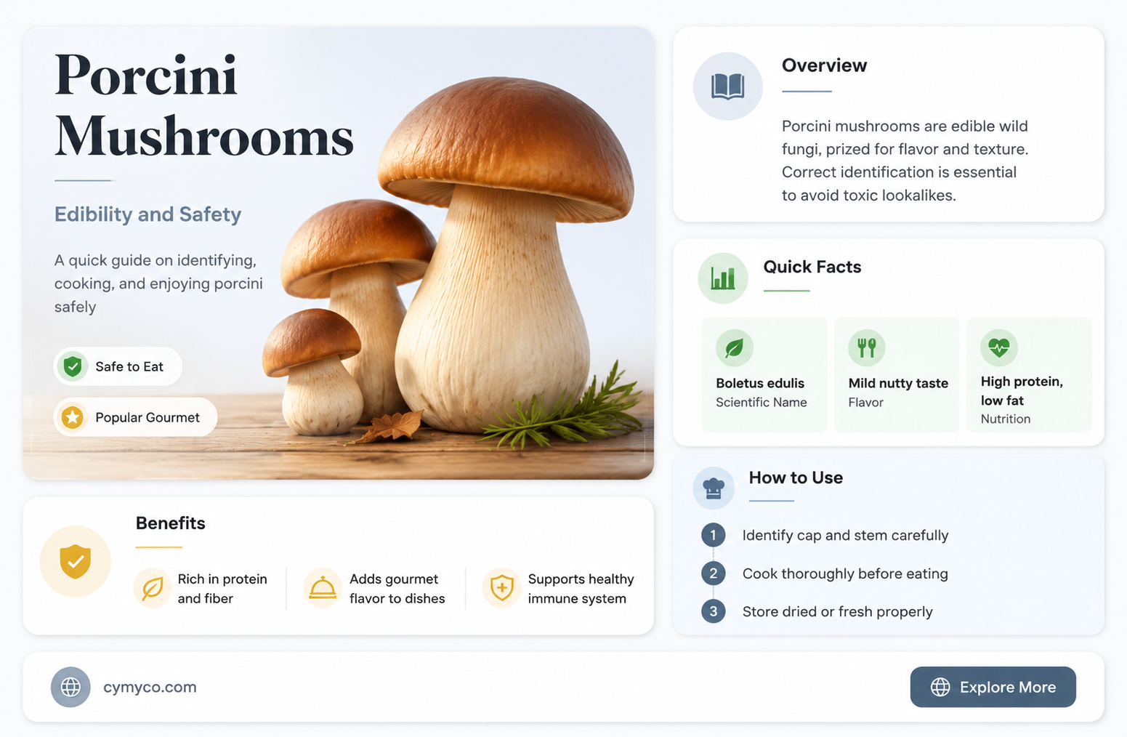Click 'Supports healthy immune system' text

(581, 589)
